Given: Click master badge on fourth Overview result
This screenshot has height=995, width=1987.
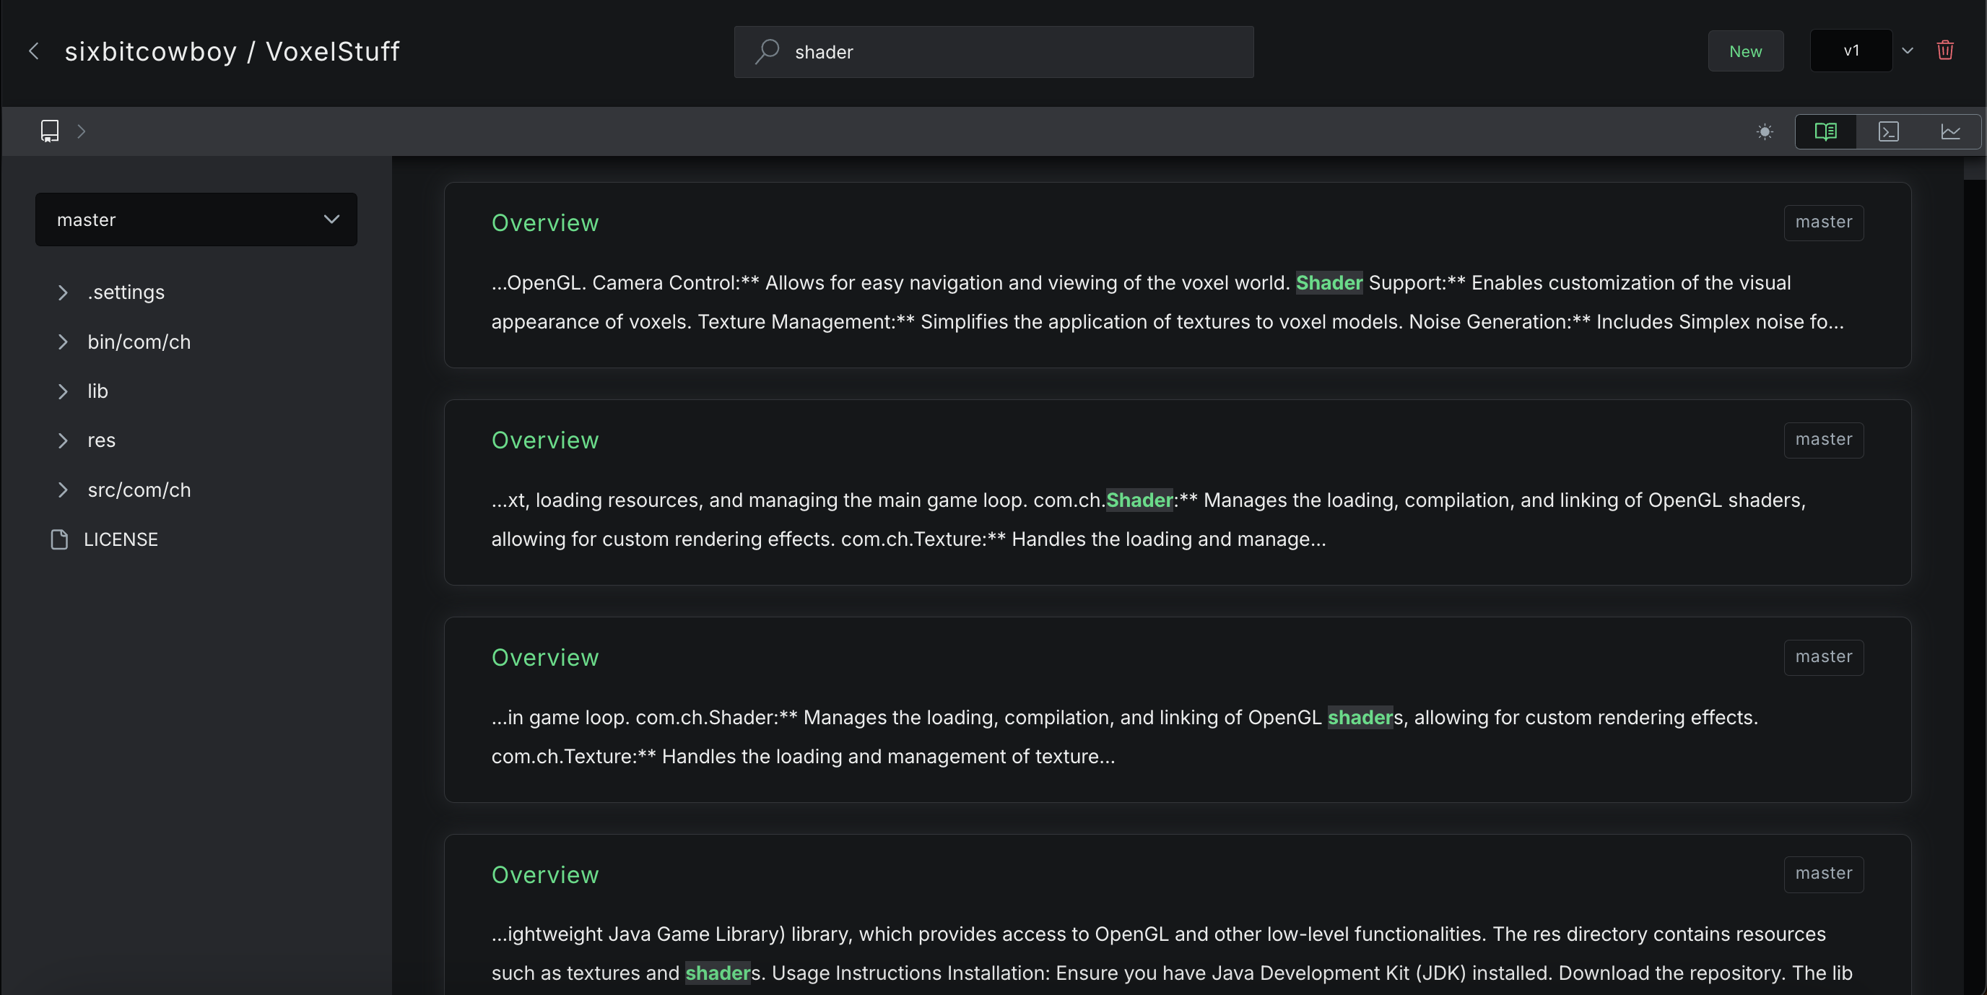Looking at the screenshot, I should click(x=1824, y=874).
